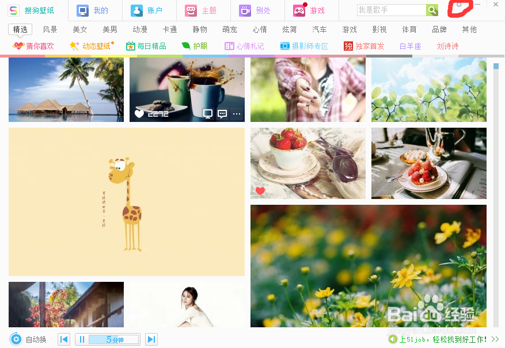The width and height of the screenshot is (505, 348).
Task: Open the 白羊座 tag
Action: 411,46
